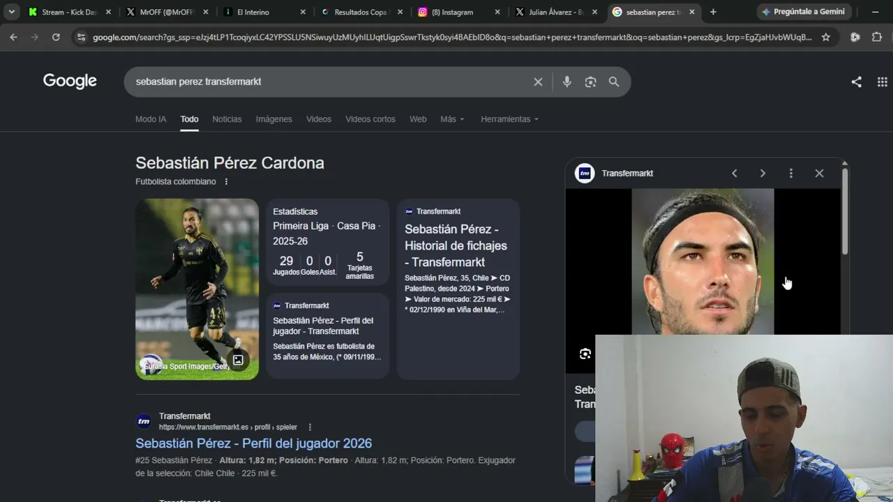This screenshot has height=502, width=893.
Task: Focus the browser address bar
Action: pos(452,37)
